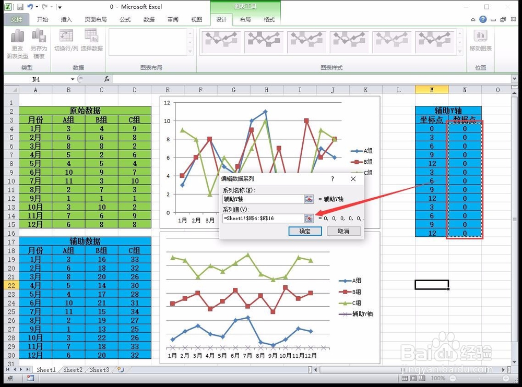This screenshot has width=522, height=387.
Task: Click the vertical scrollbar down arrow
Action: coord(514,362)
